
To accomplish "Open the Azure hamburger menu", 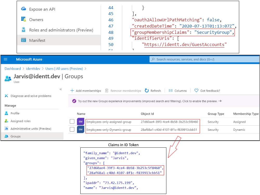I will (x=5, y=59).
